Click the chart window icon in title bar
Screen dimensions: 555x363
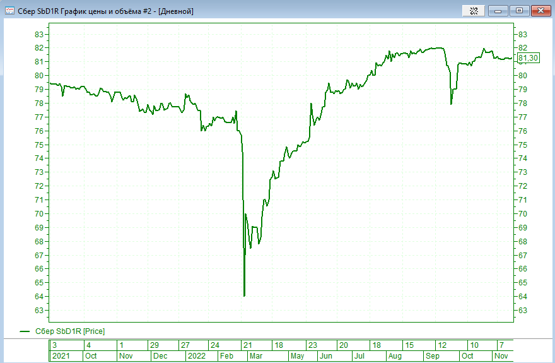coord(10,11)
